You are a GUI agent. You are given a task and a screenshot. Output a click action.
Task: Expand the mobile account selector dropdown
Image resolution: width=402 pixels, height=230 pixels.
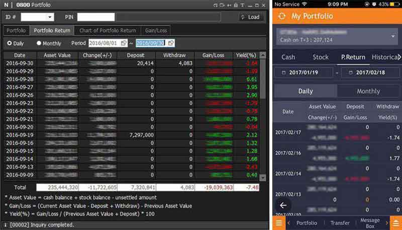392,37
